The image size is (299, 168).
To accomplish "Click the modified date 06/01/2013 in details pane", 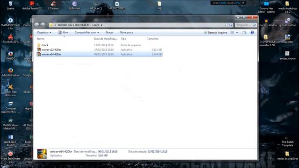I will pyautogui.click(x=108, y=152).
